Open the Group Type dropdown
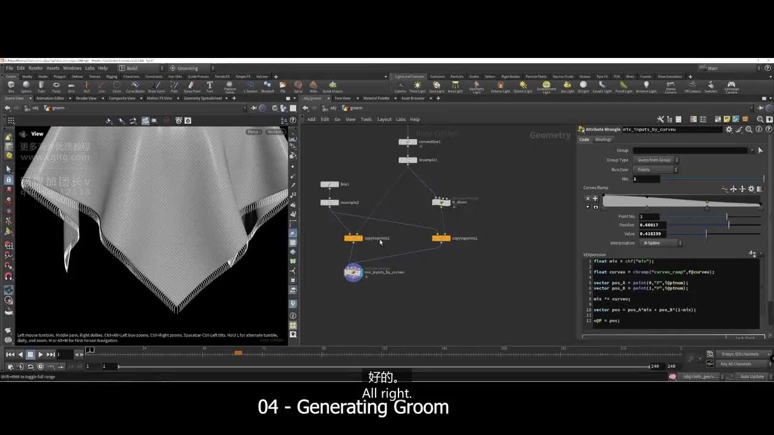774x435 pixels. click(655, 160)
